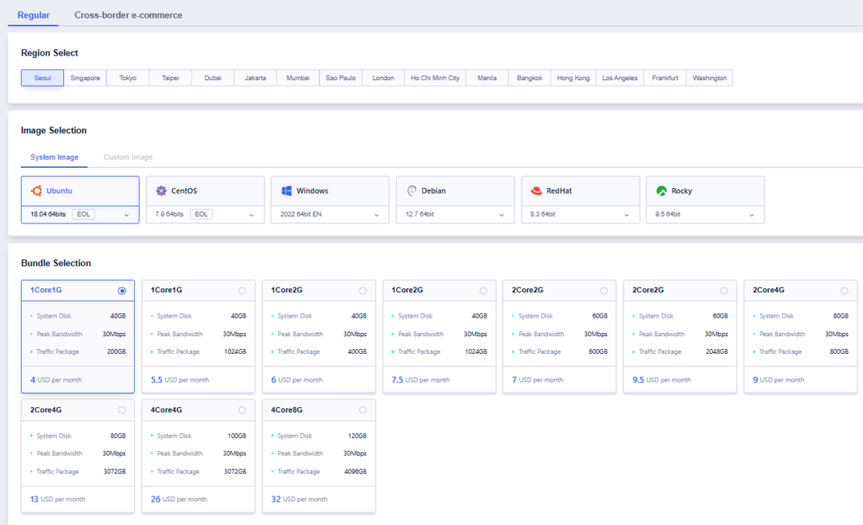This screenshot has height=525, width=863.
Task: Expand the Ubuntu version dropdown
Action: tap(126, 215)
